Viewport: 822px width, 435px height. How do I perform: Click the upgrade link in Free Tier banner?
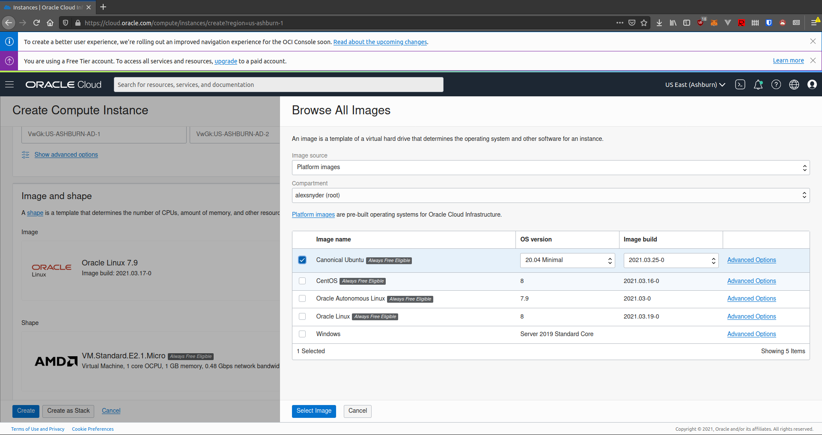226,61
